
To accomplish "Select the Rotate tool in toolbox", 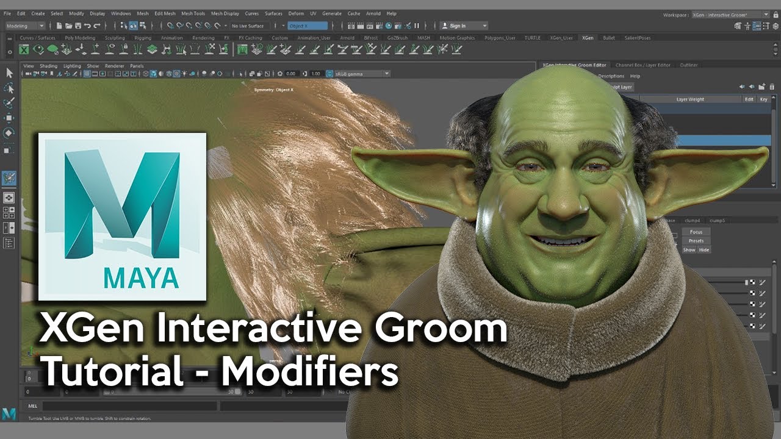I will pyautogui.click(x=9, y=133).
